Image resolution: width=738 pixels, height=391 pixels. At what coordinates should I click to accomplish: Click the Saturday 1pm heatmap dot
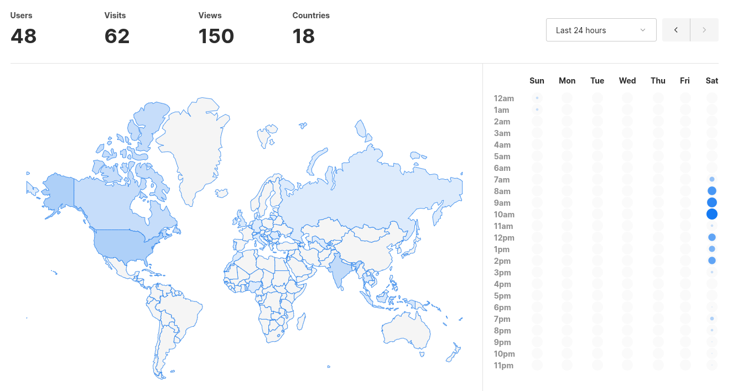[x=712, y=249]
